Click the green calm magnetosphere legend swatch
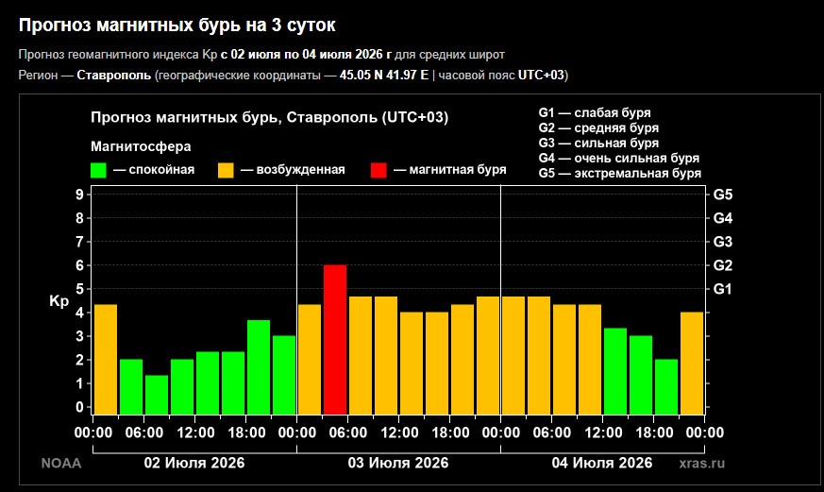Viewport: 824px width, 492px height. (x=98, y=170)
